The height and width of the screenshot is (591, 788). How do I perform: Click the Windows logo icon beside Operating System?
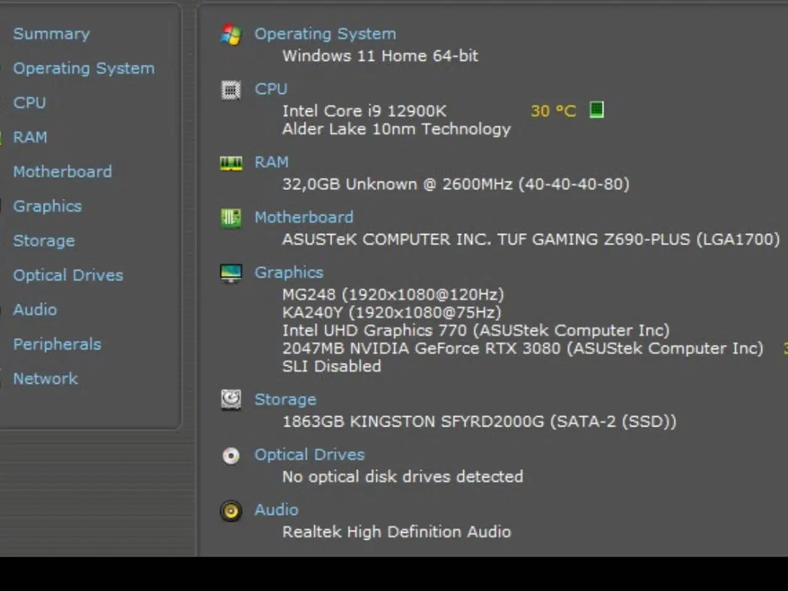tap(230, 36)
